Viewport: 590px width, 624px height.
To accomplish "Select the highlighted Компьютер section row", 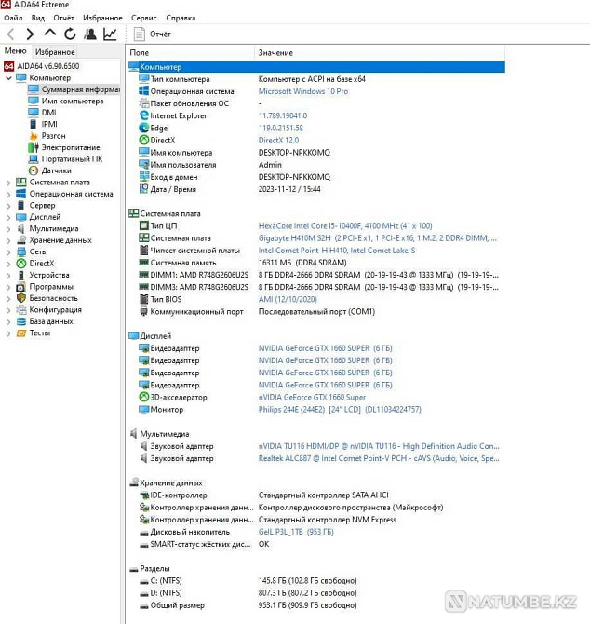I will pyautogui.click(x=316, y=67).
